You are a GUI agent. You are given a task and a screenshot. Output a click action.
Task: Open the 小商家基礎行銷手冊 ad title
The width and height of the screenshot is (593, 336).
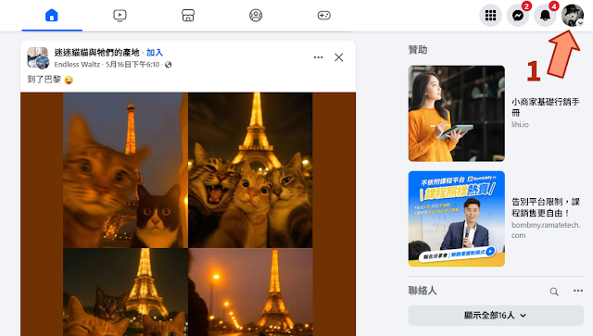pyautogui.click(x=546, y=107)
